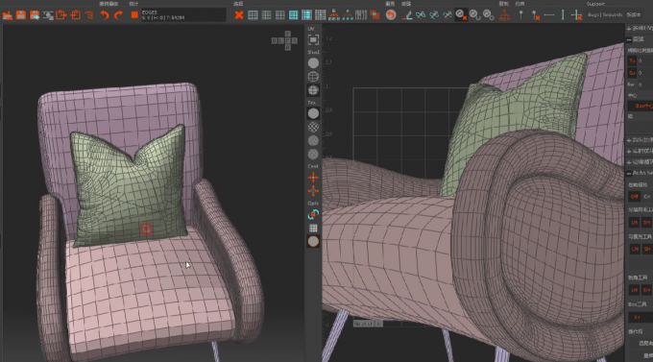653x362 pixels.
Task: Click the Redo arrow in the toolbar
Action: point(118,15)
